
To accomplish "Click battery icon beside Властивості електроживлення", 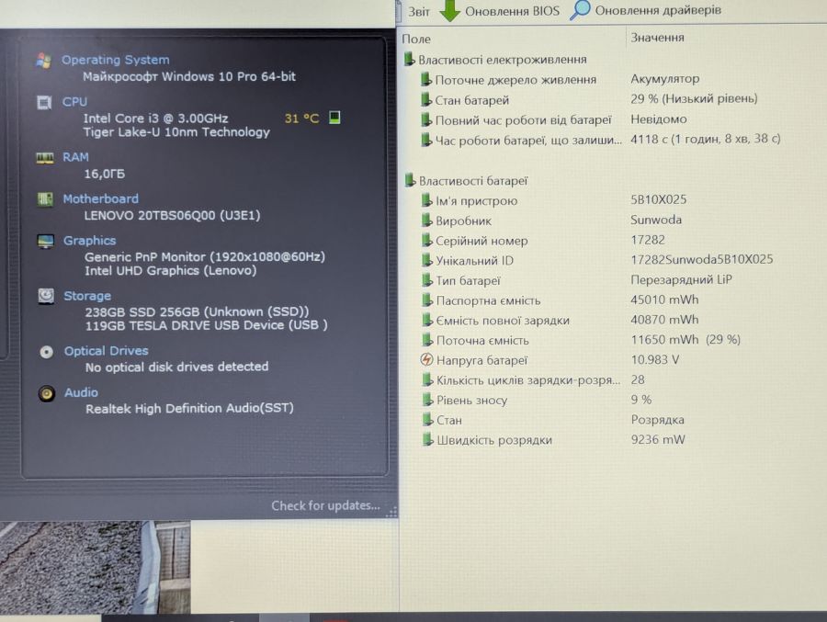I will pos(409,59).
